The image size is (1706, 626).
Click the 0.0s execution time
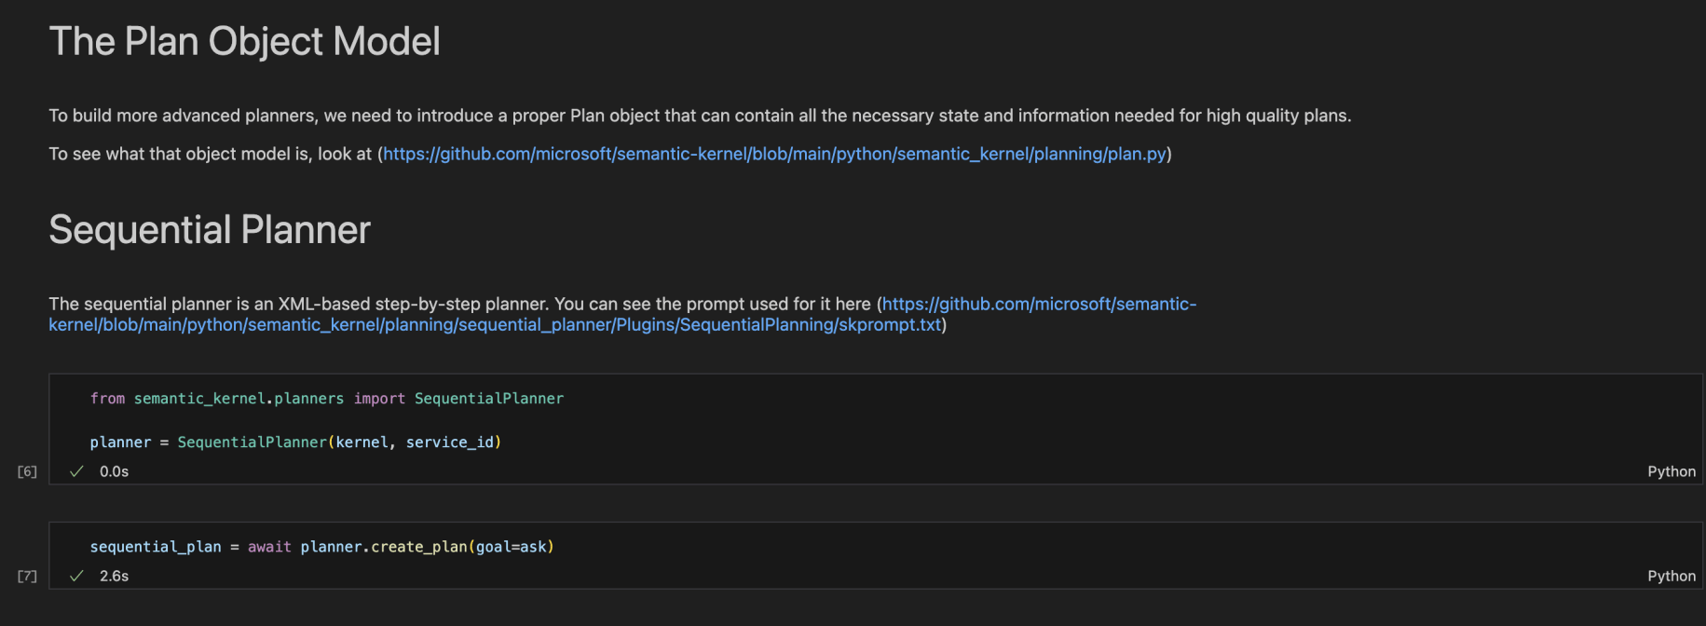click(115, 471)
